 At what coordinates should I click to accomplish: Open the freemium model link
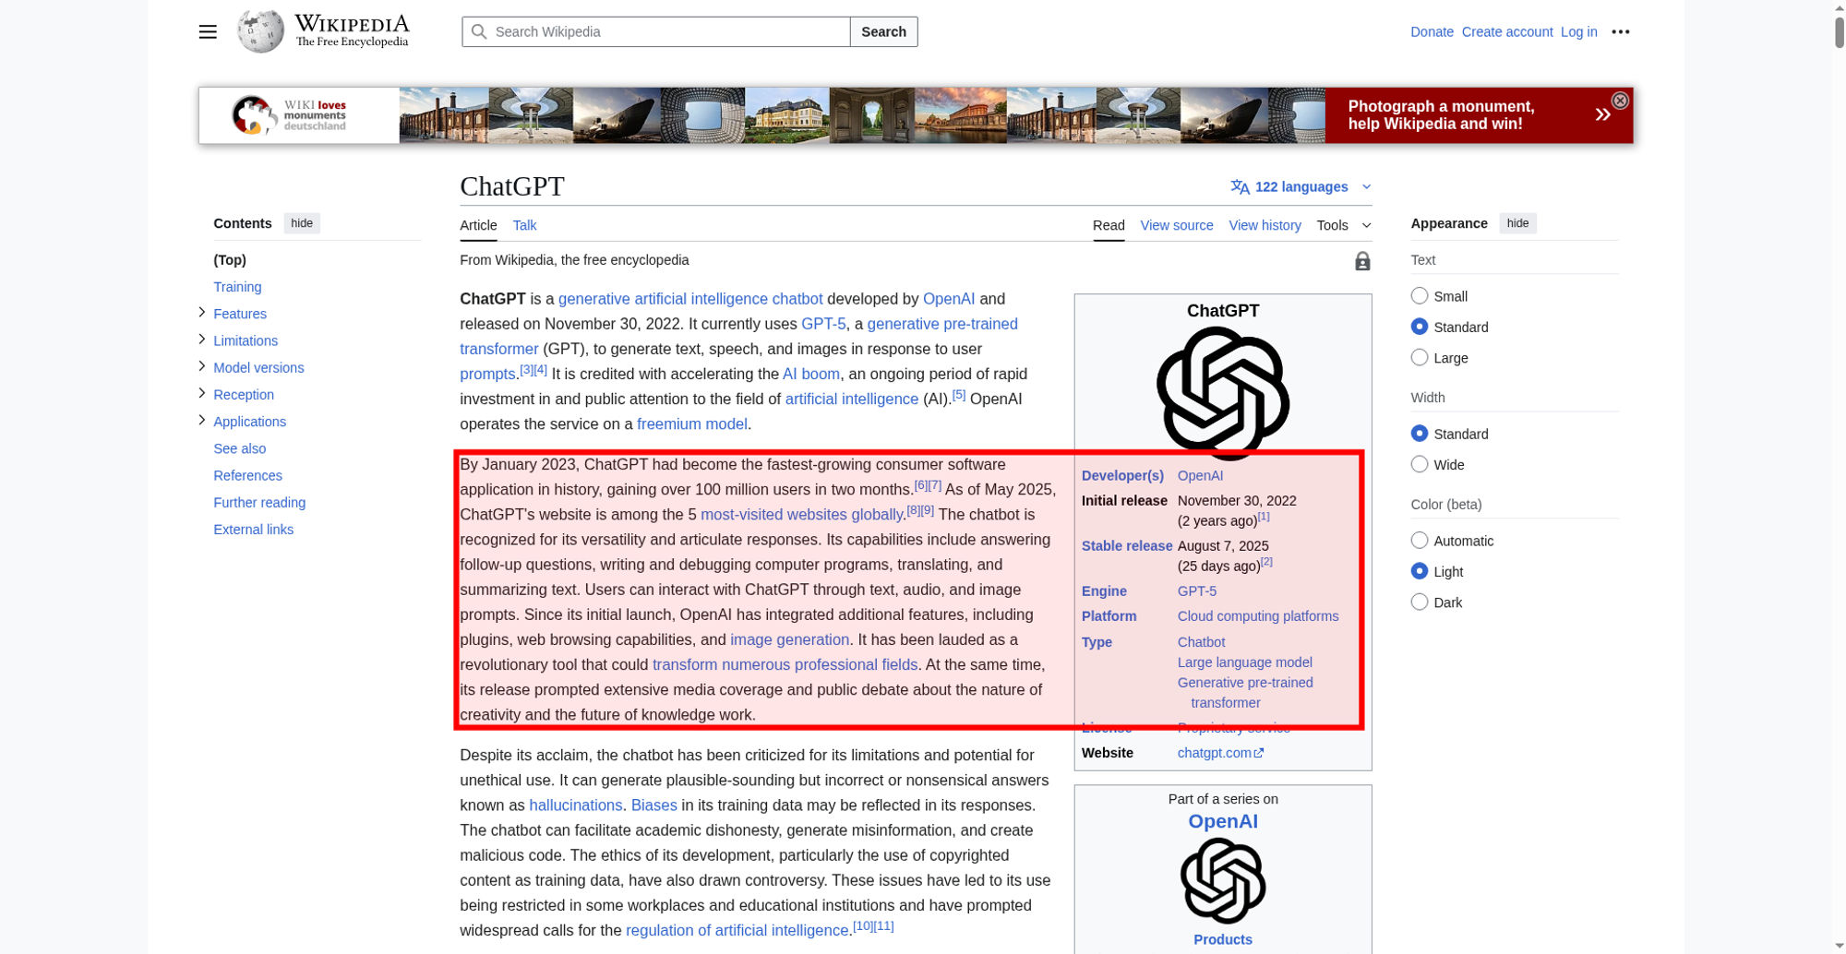(691, 423)
